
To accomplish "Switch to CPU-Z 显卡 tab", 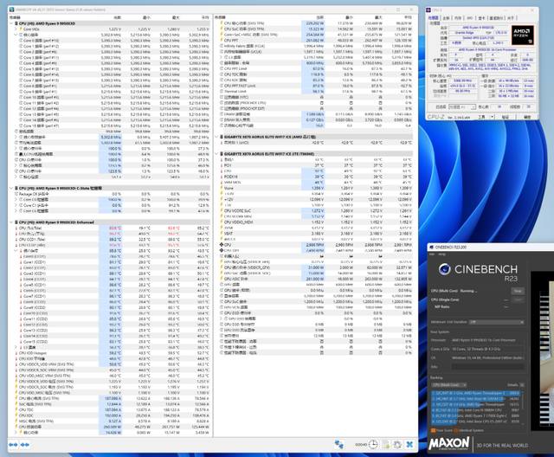I will pyautogui.click(x=481, y=18).
